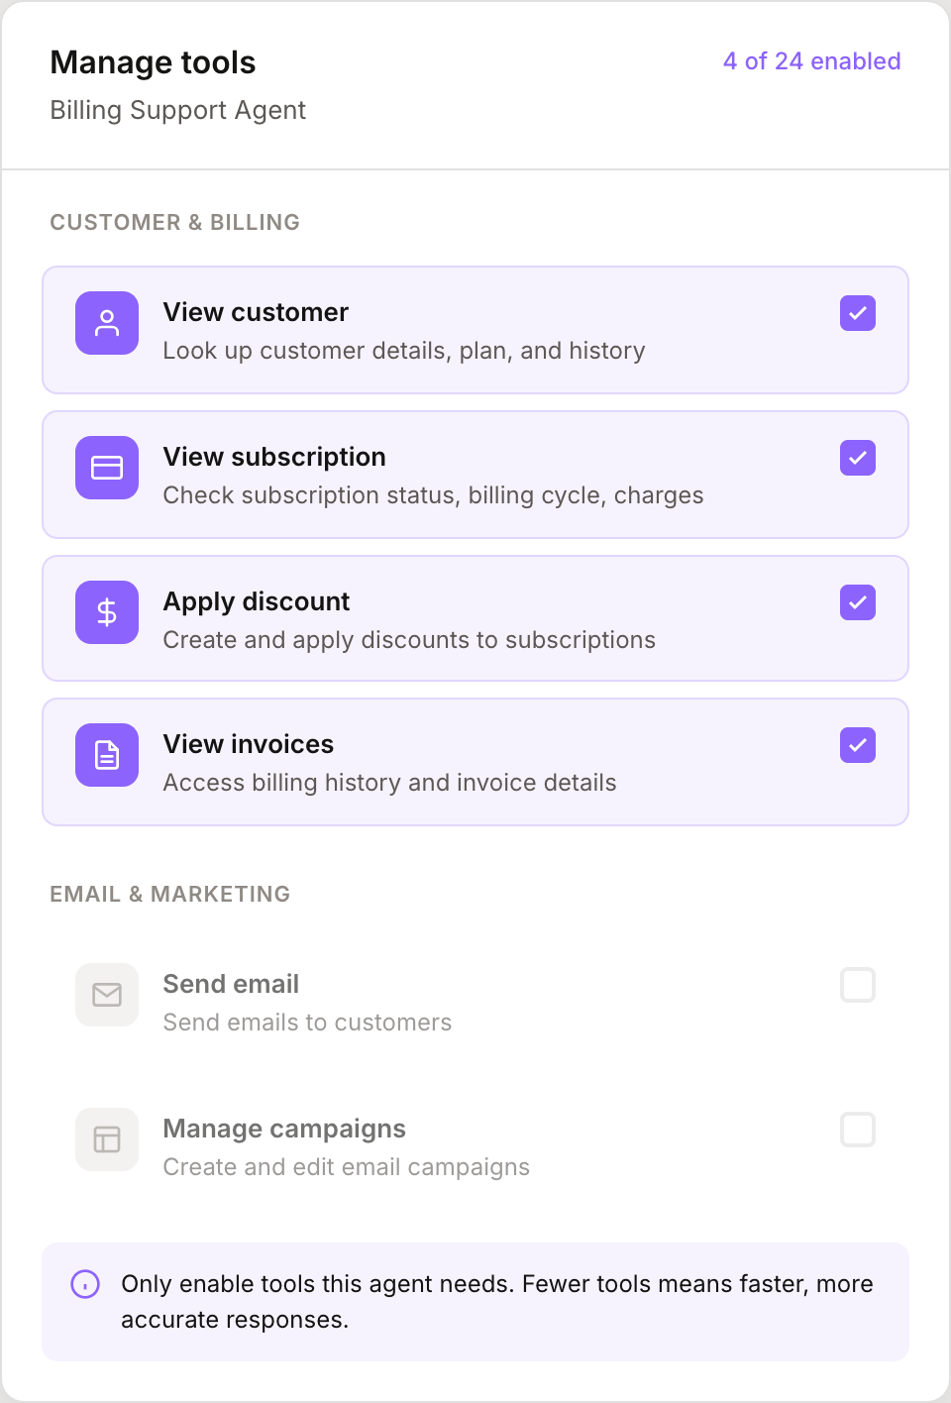Image resolution: width=951 pixels, height=1403 pixels.
Task: Click the grayed-out Send email icon
Action: (x=106, y=995)
